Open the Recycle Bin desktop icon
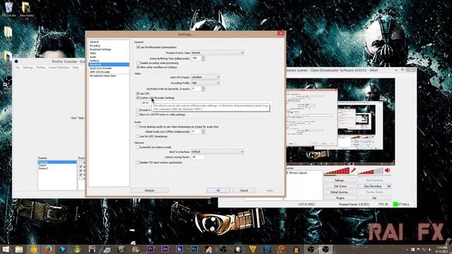 (9, 9)
